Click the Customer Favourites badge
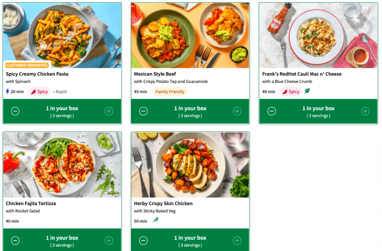 [x=27, y=65]
